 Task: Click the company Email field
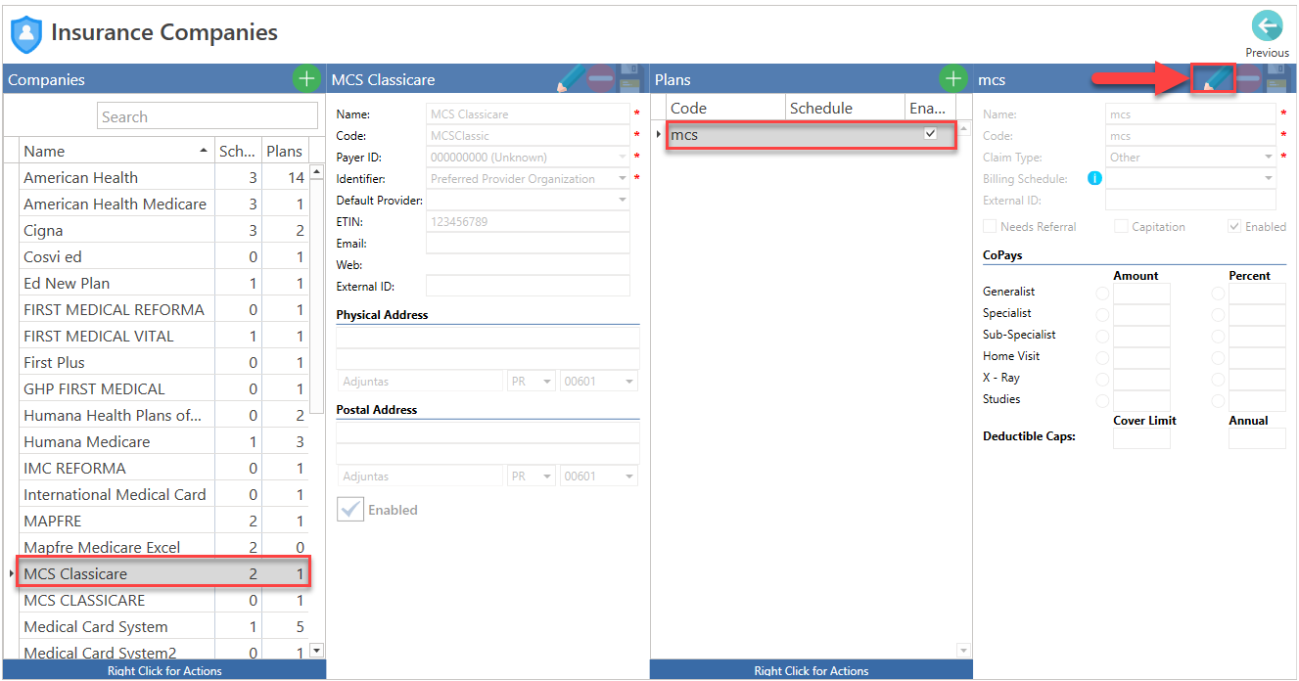point(528,243)
